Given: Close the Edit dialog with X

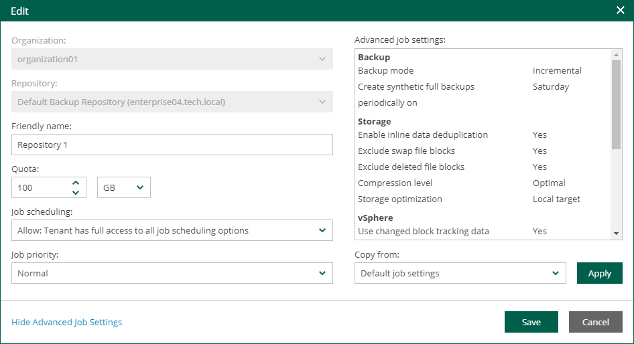Looking at the screenshot, I should tap(620, 10).
